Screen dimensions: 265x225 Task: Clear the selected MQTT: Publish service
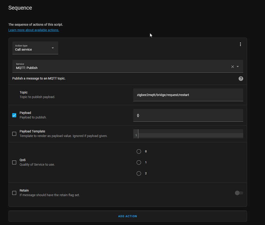[233, 66]
